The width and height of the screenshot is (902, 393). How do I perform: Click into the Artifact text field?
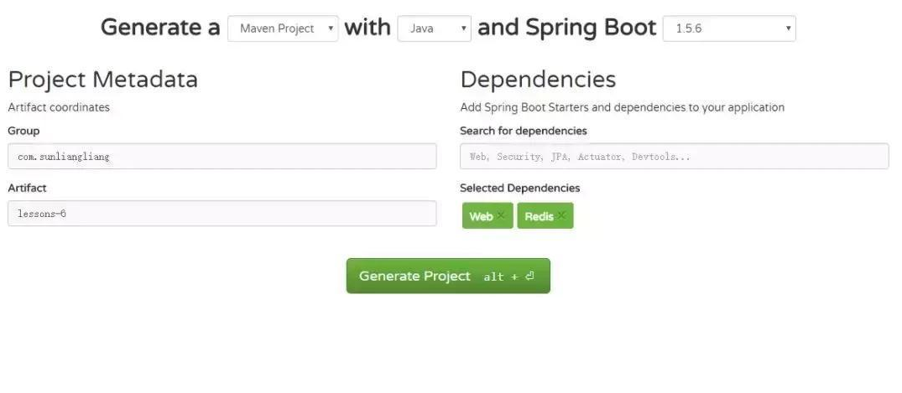(222, 214)
